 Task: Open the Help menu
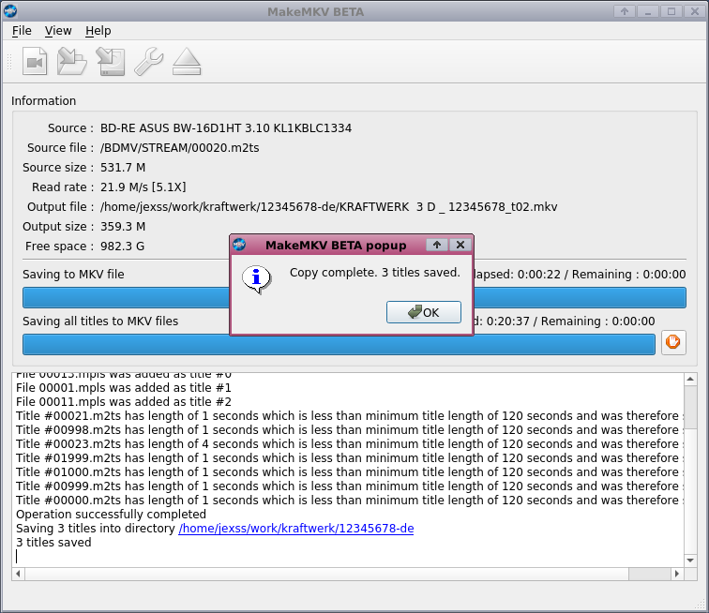[98, 30]
